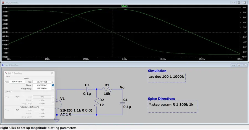The width and height of the screenshot is (249, 130).
Task: Click the -50dB magnitude axis label
Action: point(5,32)
